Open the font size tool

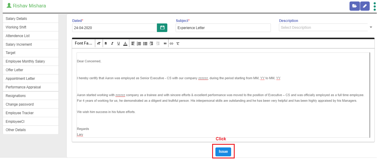pyautogui.click(x=99, y=43)
